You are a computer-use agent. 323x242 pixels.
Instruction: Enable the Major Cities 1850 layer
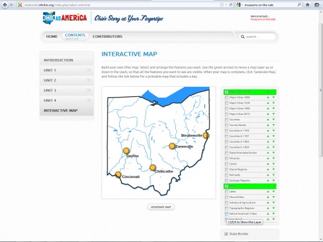pos(227,97)
